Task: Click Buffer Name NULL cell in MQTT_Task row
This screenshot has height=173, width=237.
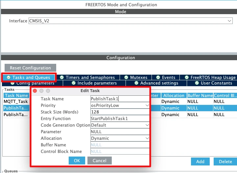Action: click(x=200, y=102)
